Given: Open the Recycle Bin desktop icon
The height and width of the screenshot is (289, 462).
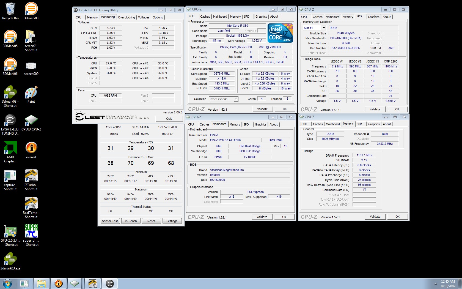Looking at the screenshot, I should click(10, 11).
